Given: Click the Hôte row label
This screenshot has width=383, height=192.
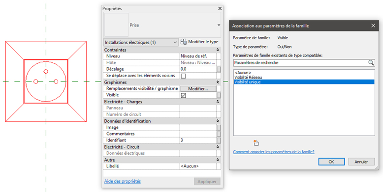Looking at the screenshot, I should (x=111, y=63).
